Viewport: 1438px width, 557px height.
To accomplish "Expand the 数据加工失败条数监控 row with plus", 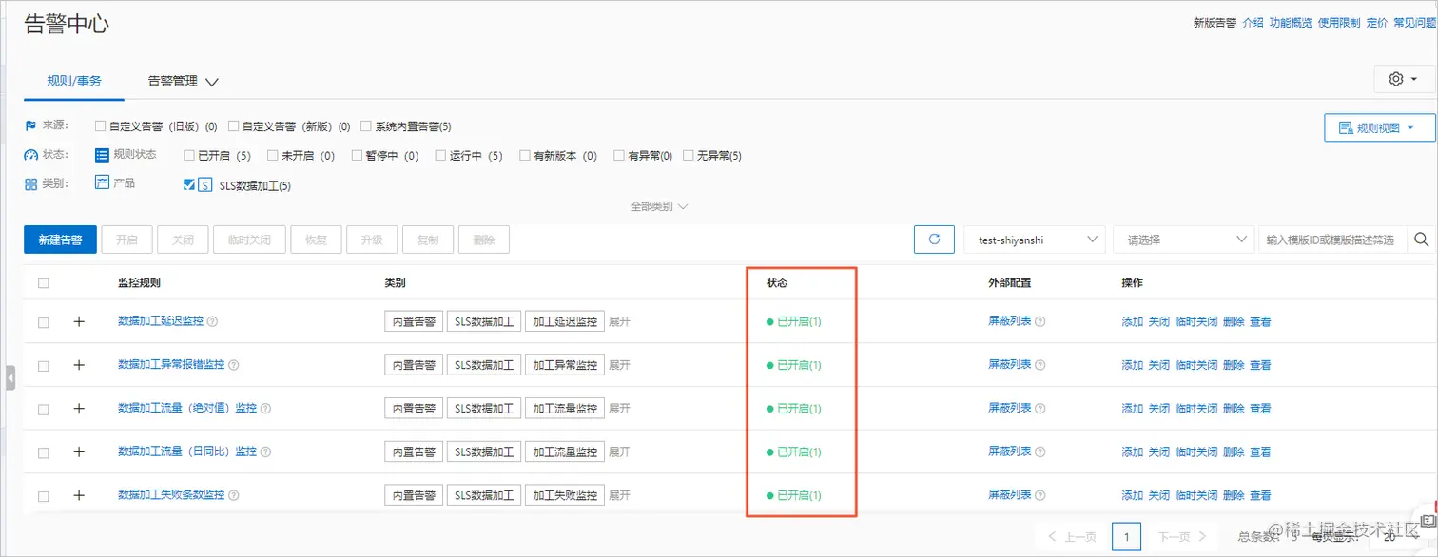I will tap(79, 495).
